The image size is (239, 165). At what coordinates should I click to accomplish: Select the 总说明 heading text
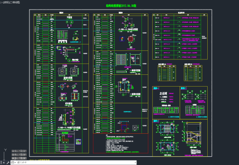click(163, 93)
